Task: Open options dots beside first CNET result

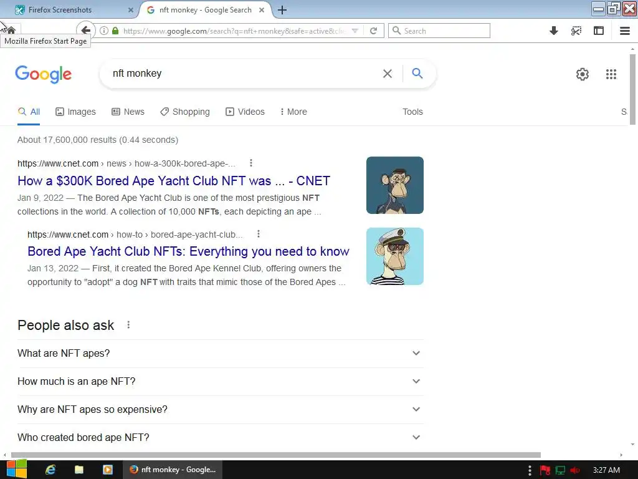Action: click(251, 163)
